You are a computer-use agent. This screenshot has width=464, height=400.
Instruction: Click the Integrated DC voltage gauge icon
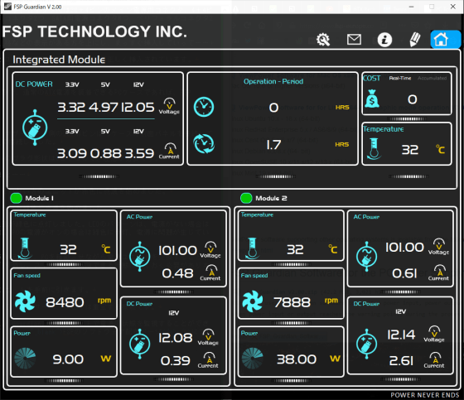point(169,106)
